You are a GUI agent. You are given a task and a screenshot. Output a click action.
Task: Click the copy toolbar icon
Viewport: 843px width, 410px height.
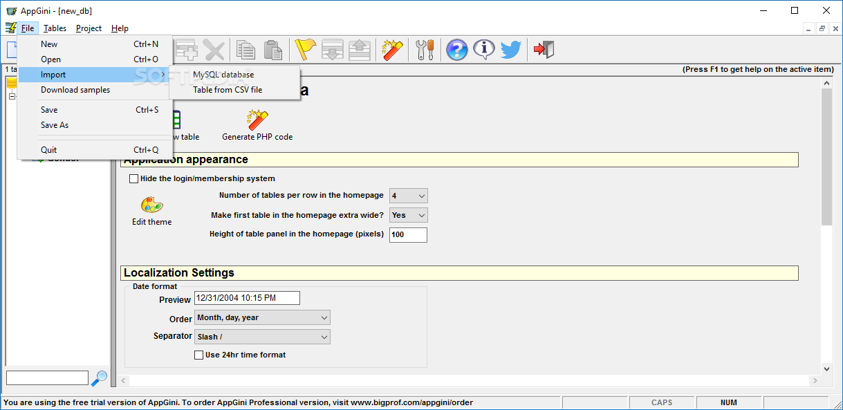click(246, 50)
